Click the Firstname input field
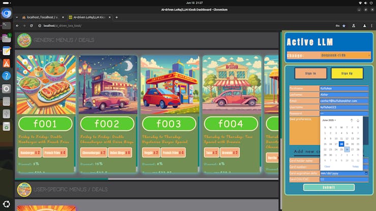The image size is (376, 211). coord(343,88)
